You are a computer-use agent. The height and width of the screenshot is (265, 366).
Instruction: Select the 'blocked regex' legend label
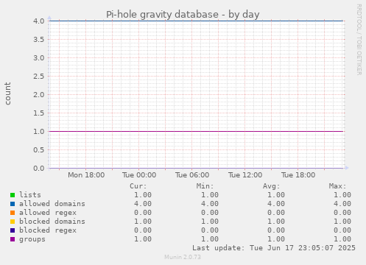tap(48, 230)
